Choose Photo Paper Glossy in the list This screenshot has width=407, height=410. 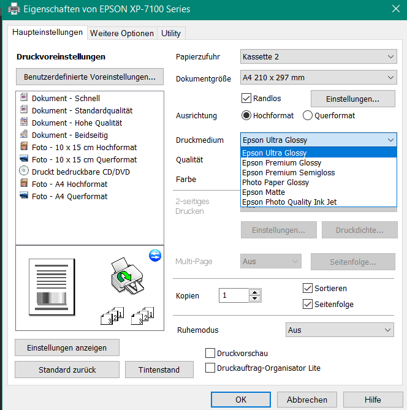[x=318, y=182]
